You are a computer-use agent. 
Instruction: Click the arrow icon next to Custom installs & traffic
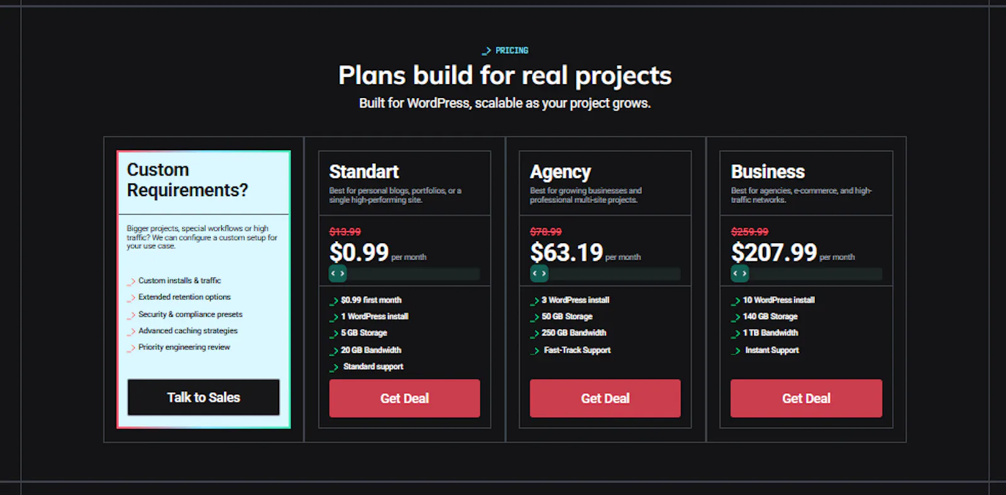click(x=131, y=281)
